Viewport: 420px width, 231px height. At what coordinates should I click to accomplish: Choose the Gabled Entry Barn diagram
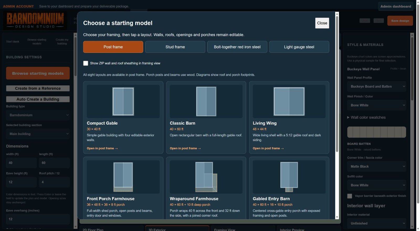point(289,177)
